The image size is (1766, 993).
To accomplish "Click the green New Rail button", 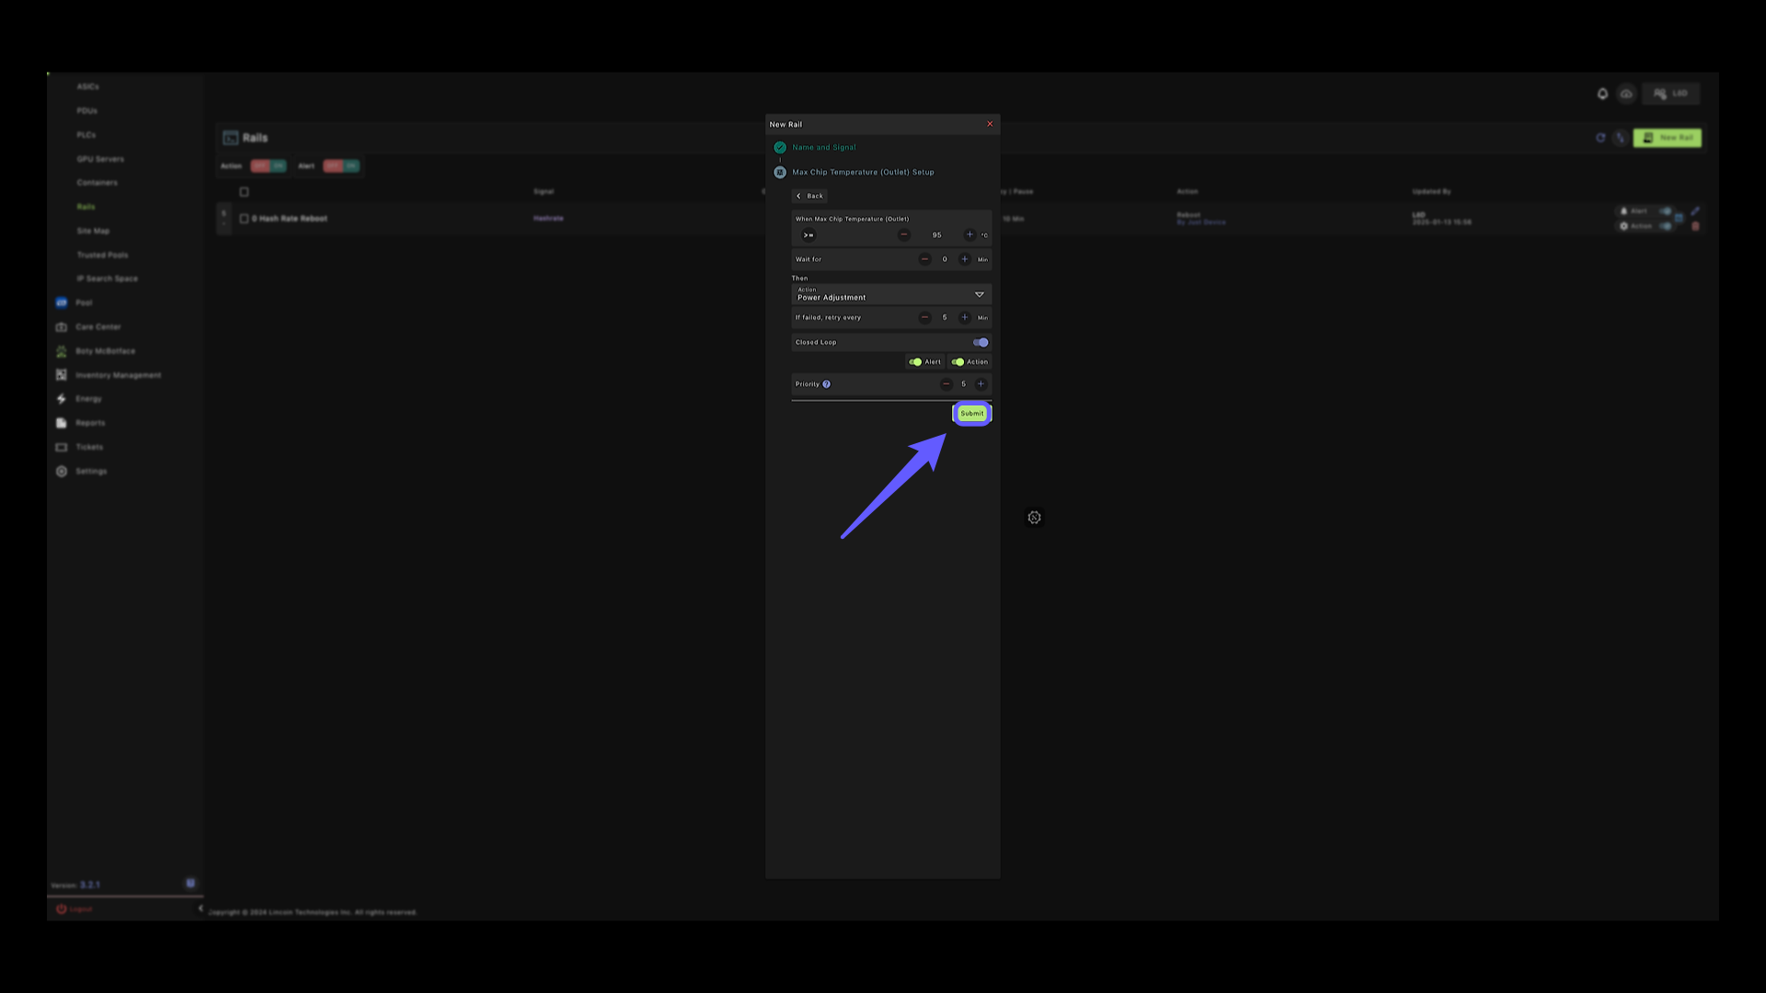I will pyautogui.click(x=1667, y=138).
